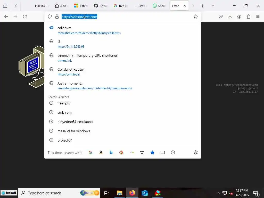This screenshot has height=198, width=264.
Task: Search this time with Wikipedia
Action: coord(142,152)
